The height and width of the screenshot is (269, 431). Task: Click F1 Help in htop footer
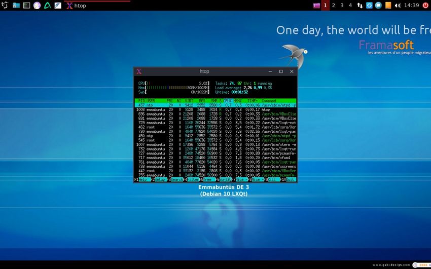click(142, 179)
